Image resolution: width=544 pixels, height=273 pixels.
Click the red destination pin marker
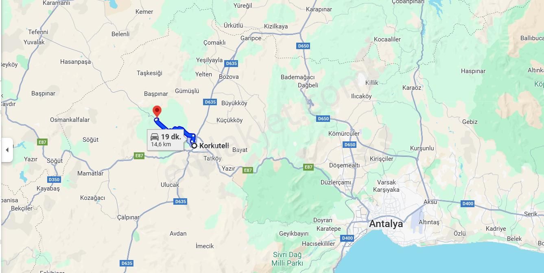pyautogui.click(x=157, y=111)
